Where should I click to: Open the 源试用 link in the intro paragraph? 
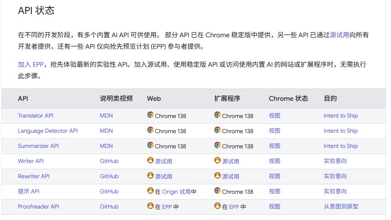point(339,35)
